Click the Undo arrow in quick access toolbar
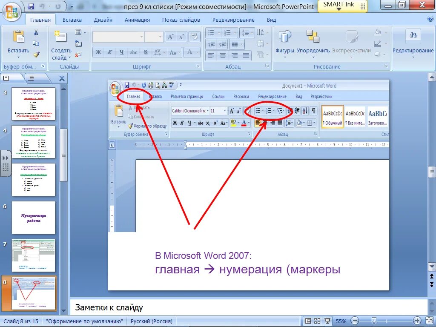Screen dimensions: 436x327 [x=43, y=6]
